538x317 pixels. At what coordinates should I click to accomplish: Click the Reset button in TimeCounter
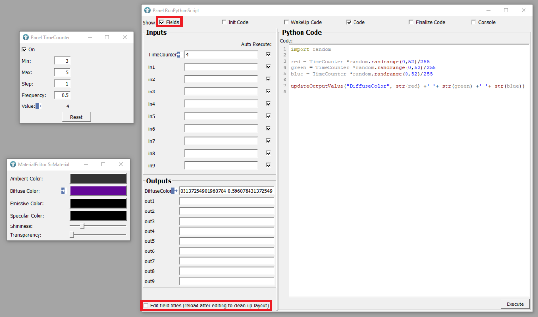pyautogui.click(x=76, y=117)
